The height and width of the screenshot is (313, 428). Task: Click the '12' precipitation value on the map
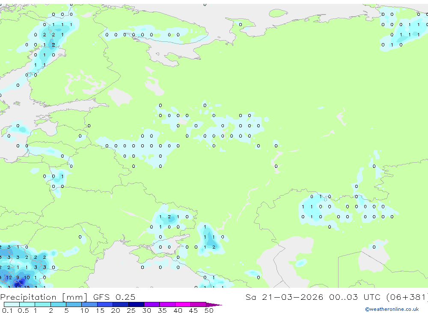tap(9, 278)
